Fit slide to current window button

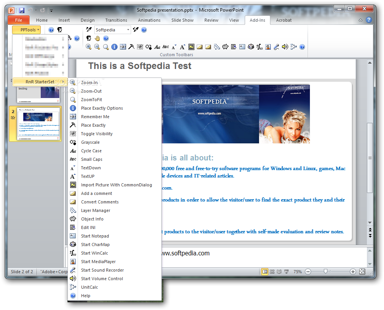pos(362,272)
